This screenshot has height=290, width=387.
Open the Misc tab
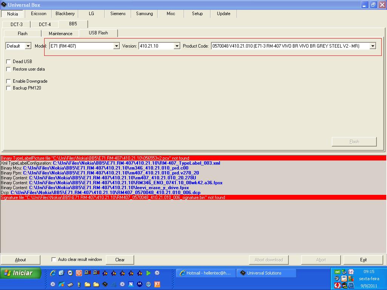[171, 14]
